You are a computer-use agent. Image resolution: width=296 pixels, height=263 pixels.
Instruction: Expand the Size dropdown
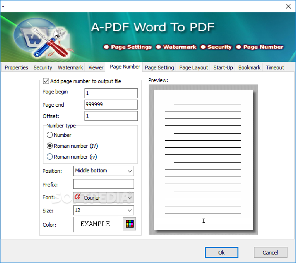point(103,210)
